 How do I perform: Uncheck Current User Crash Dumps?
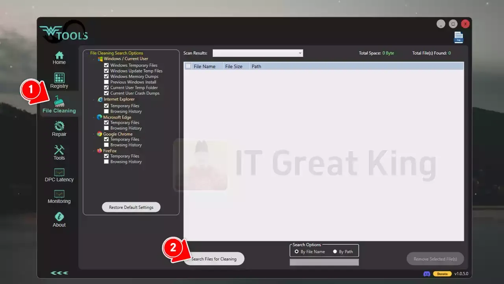click(x=106, y=93)
